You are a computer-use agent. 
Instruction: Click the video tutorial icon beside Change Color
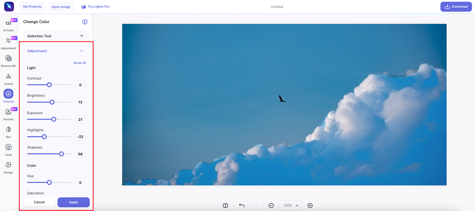85,22
